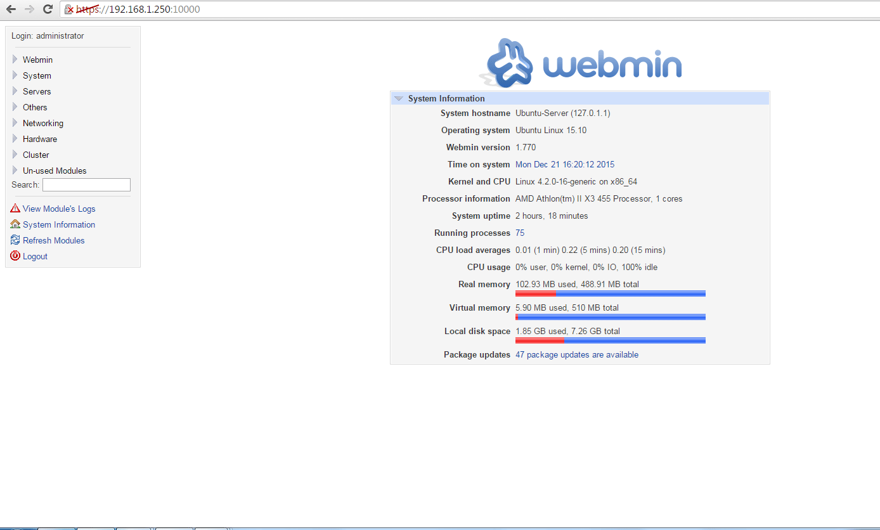880x530 pixels.
Task: Click the Webmin logo image
Action: click(x=580, y=63)
